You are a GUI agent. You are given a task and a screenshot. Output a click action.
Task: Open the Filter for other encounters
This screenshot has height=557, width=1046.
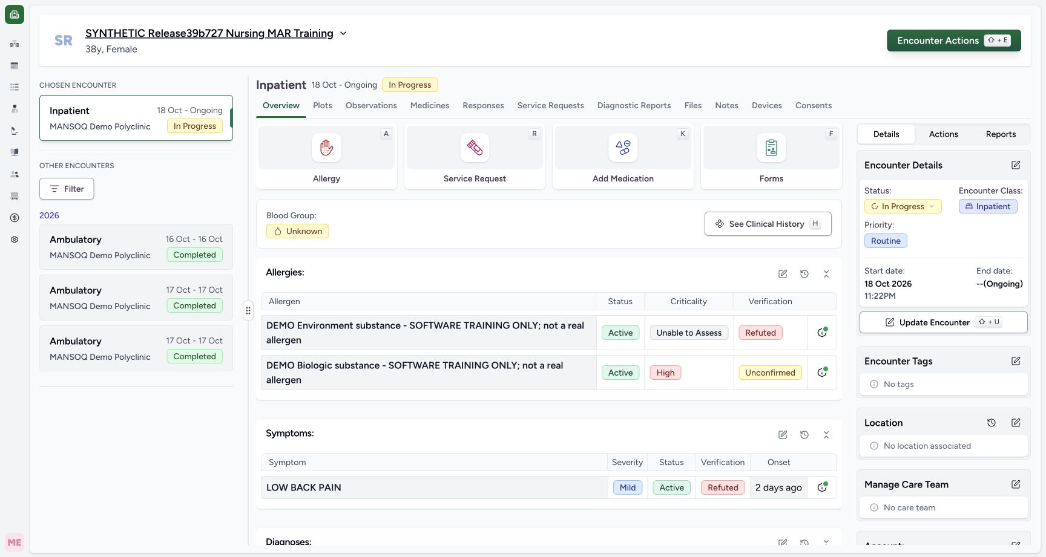pos(67,189)
